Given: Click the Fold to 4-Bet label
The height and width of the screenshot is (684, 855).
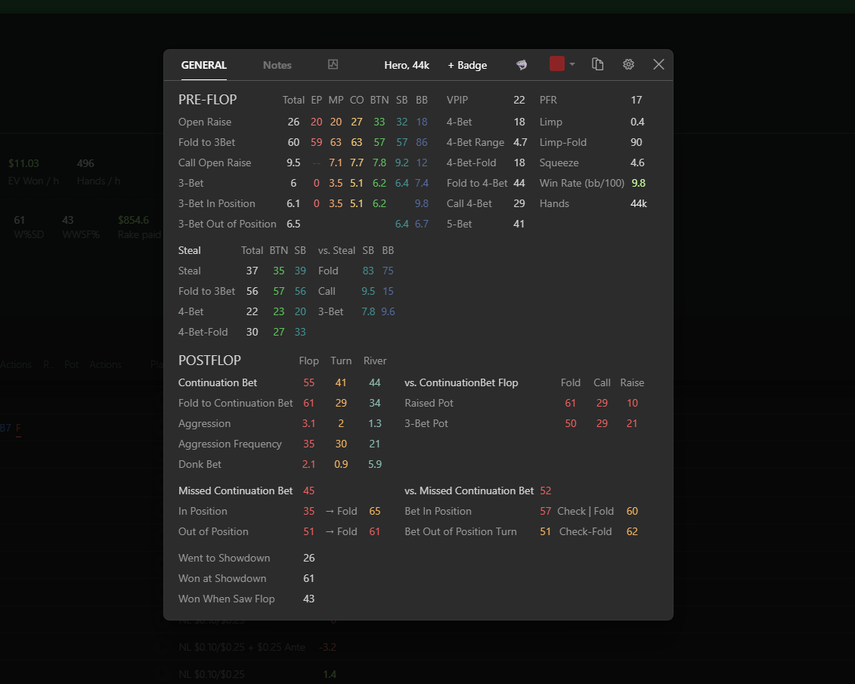Looking at the screenshot, I should (x=477, y=183).
